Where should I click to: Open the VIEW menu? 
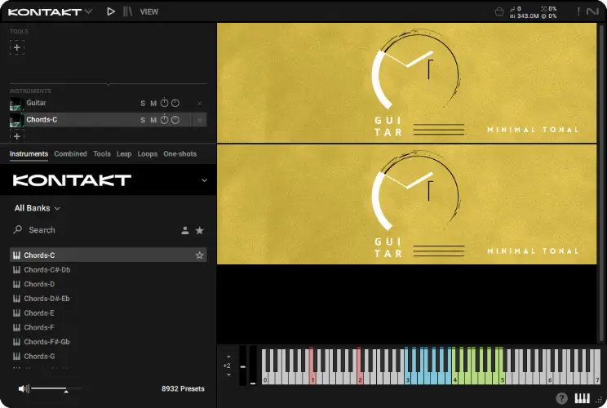point(149,12)
